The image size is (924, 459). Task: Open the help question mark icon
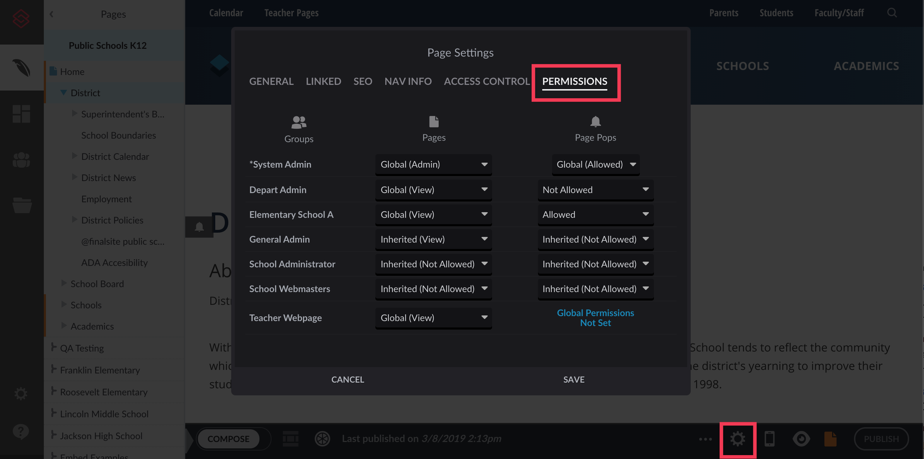[21, 431]
